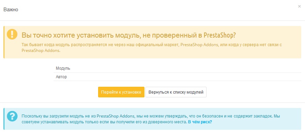Click the 'Важно' dialog title

pos(11,10)
